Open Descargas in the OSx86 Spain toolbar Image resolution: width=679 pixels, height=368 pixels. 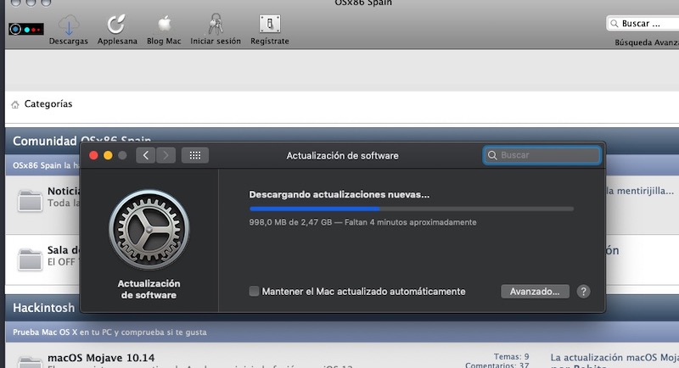pyautogui.click(x=69, y=31)
